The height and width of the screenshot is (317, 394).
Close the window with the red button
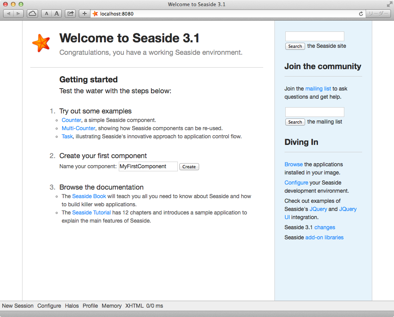coord(5,4)
